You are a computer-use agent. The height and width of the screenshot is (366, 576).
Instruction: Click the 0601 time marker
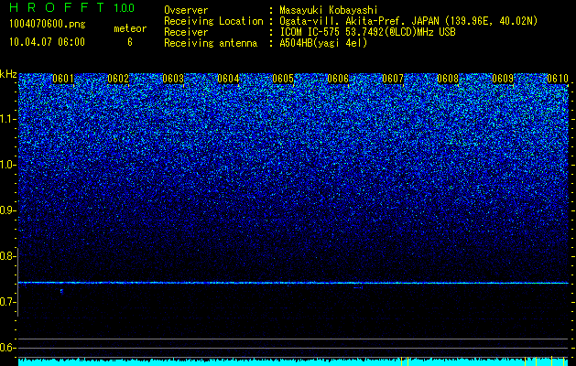[x=63, y=79]
